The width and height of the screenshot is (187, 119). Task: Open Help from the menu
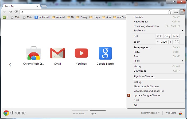[x=158, y=100]
